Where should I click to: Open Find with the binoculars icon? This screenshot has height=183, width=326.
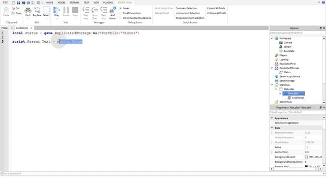[28, 10]
